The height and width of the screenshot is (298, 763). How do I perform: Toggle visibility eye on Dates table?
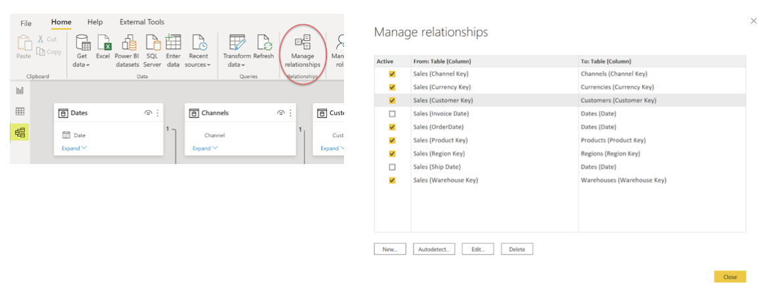[148, 113]
